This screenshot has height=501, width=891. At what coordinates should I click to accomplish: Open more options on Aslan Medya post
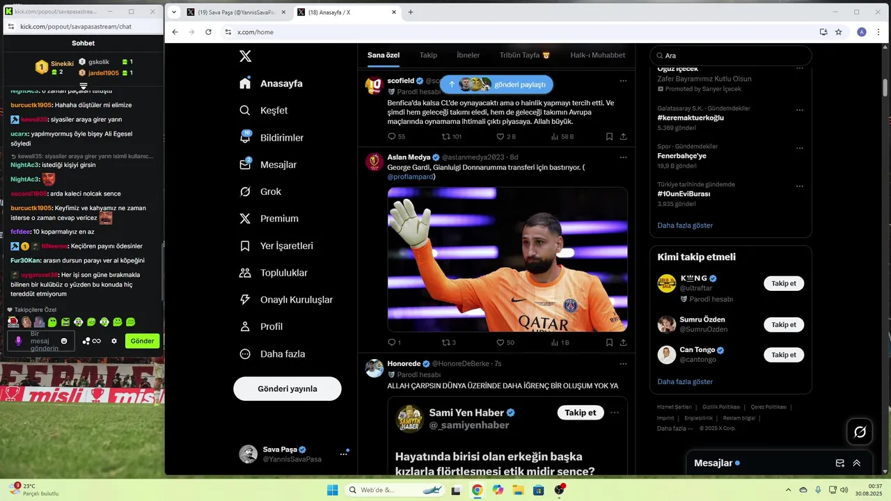(623, 157)
